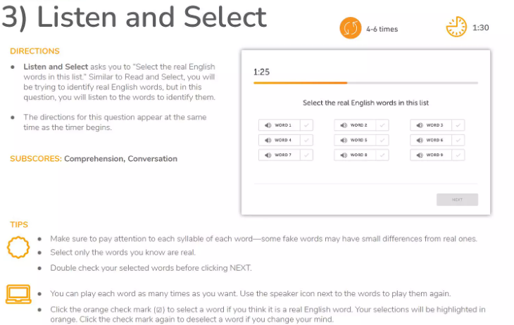Click the orange laptop icon
Screen dimensions: 514x325
point(19,294)
